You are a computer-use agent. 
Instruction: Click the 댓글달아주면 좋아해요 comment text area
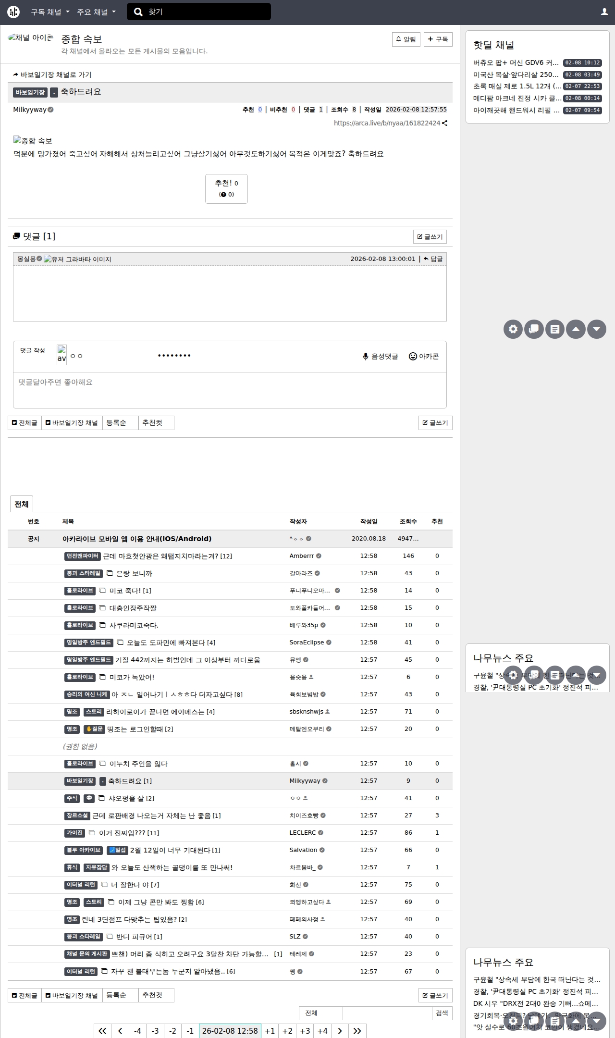pyautogui.click(x=230, y=390)
